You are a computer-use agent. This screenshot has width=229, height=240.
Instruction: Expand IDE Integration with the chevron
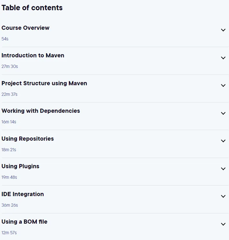coord(223,196)
